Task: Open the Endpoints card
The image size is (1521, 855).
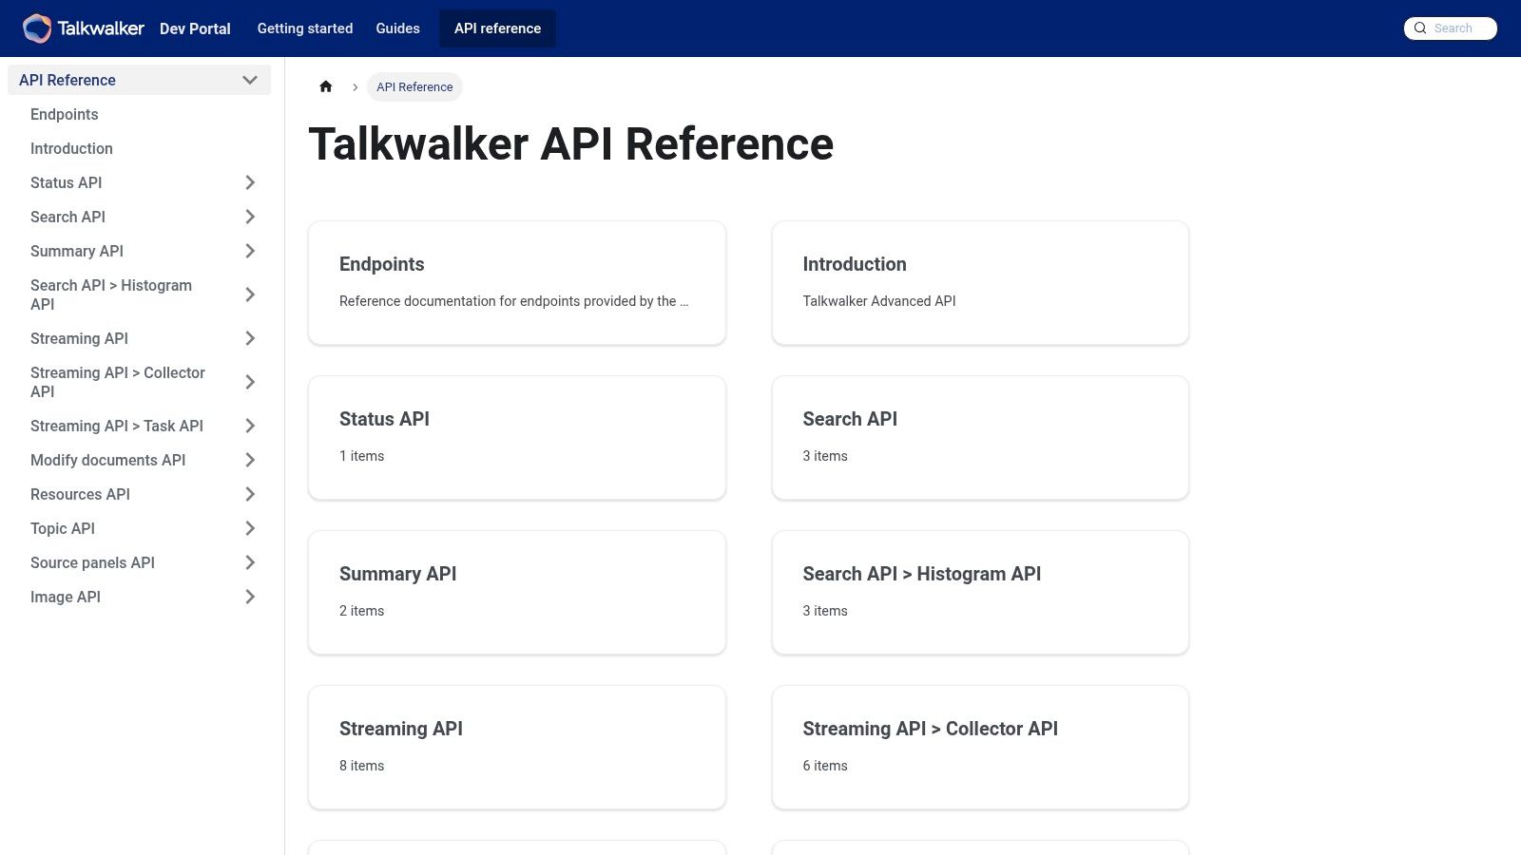Action: (x=516, y=282)
